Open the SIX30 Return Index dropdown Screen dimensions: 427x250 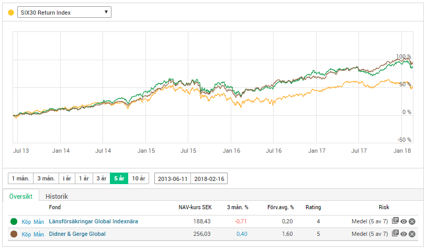pos(64,12)
